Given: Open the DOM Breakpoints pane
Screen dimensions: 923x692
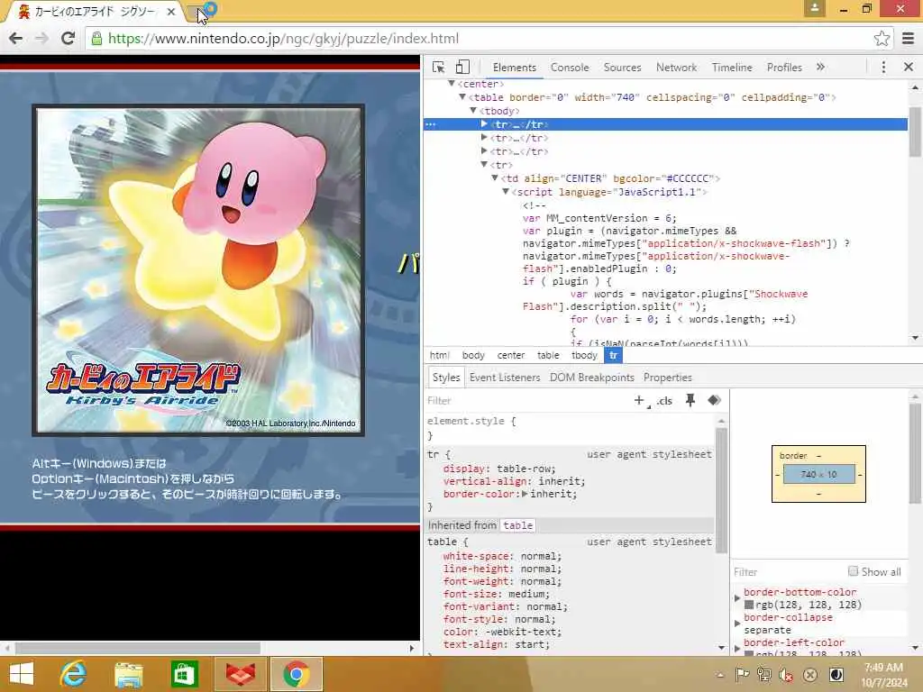Looking at the screenshot, I should click(x=591, y=378).
